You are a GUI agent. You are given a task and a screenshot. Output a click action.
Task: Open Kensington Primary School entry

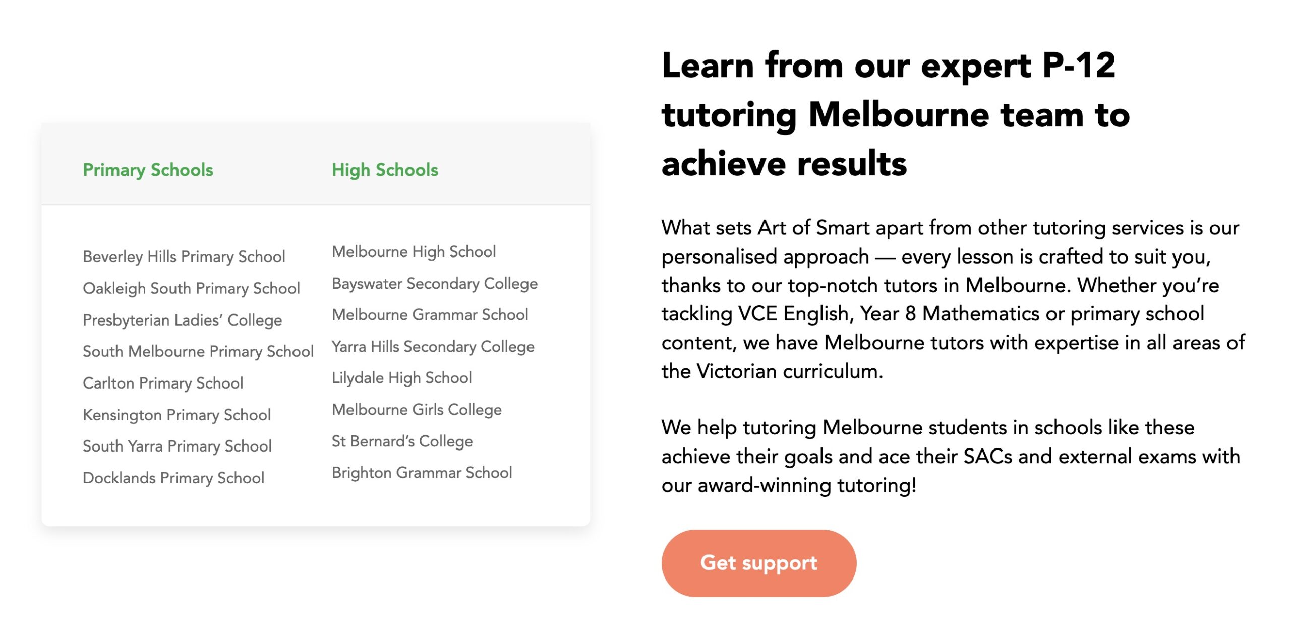click(x=177, y=415)
